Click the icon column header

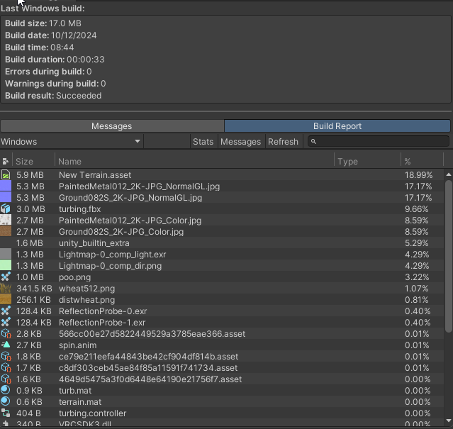6,162
